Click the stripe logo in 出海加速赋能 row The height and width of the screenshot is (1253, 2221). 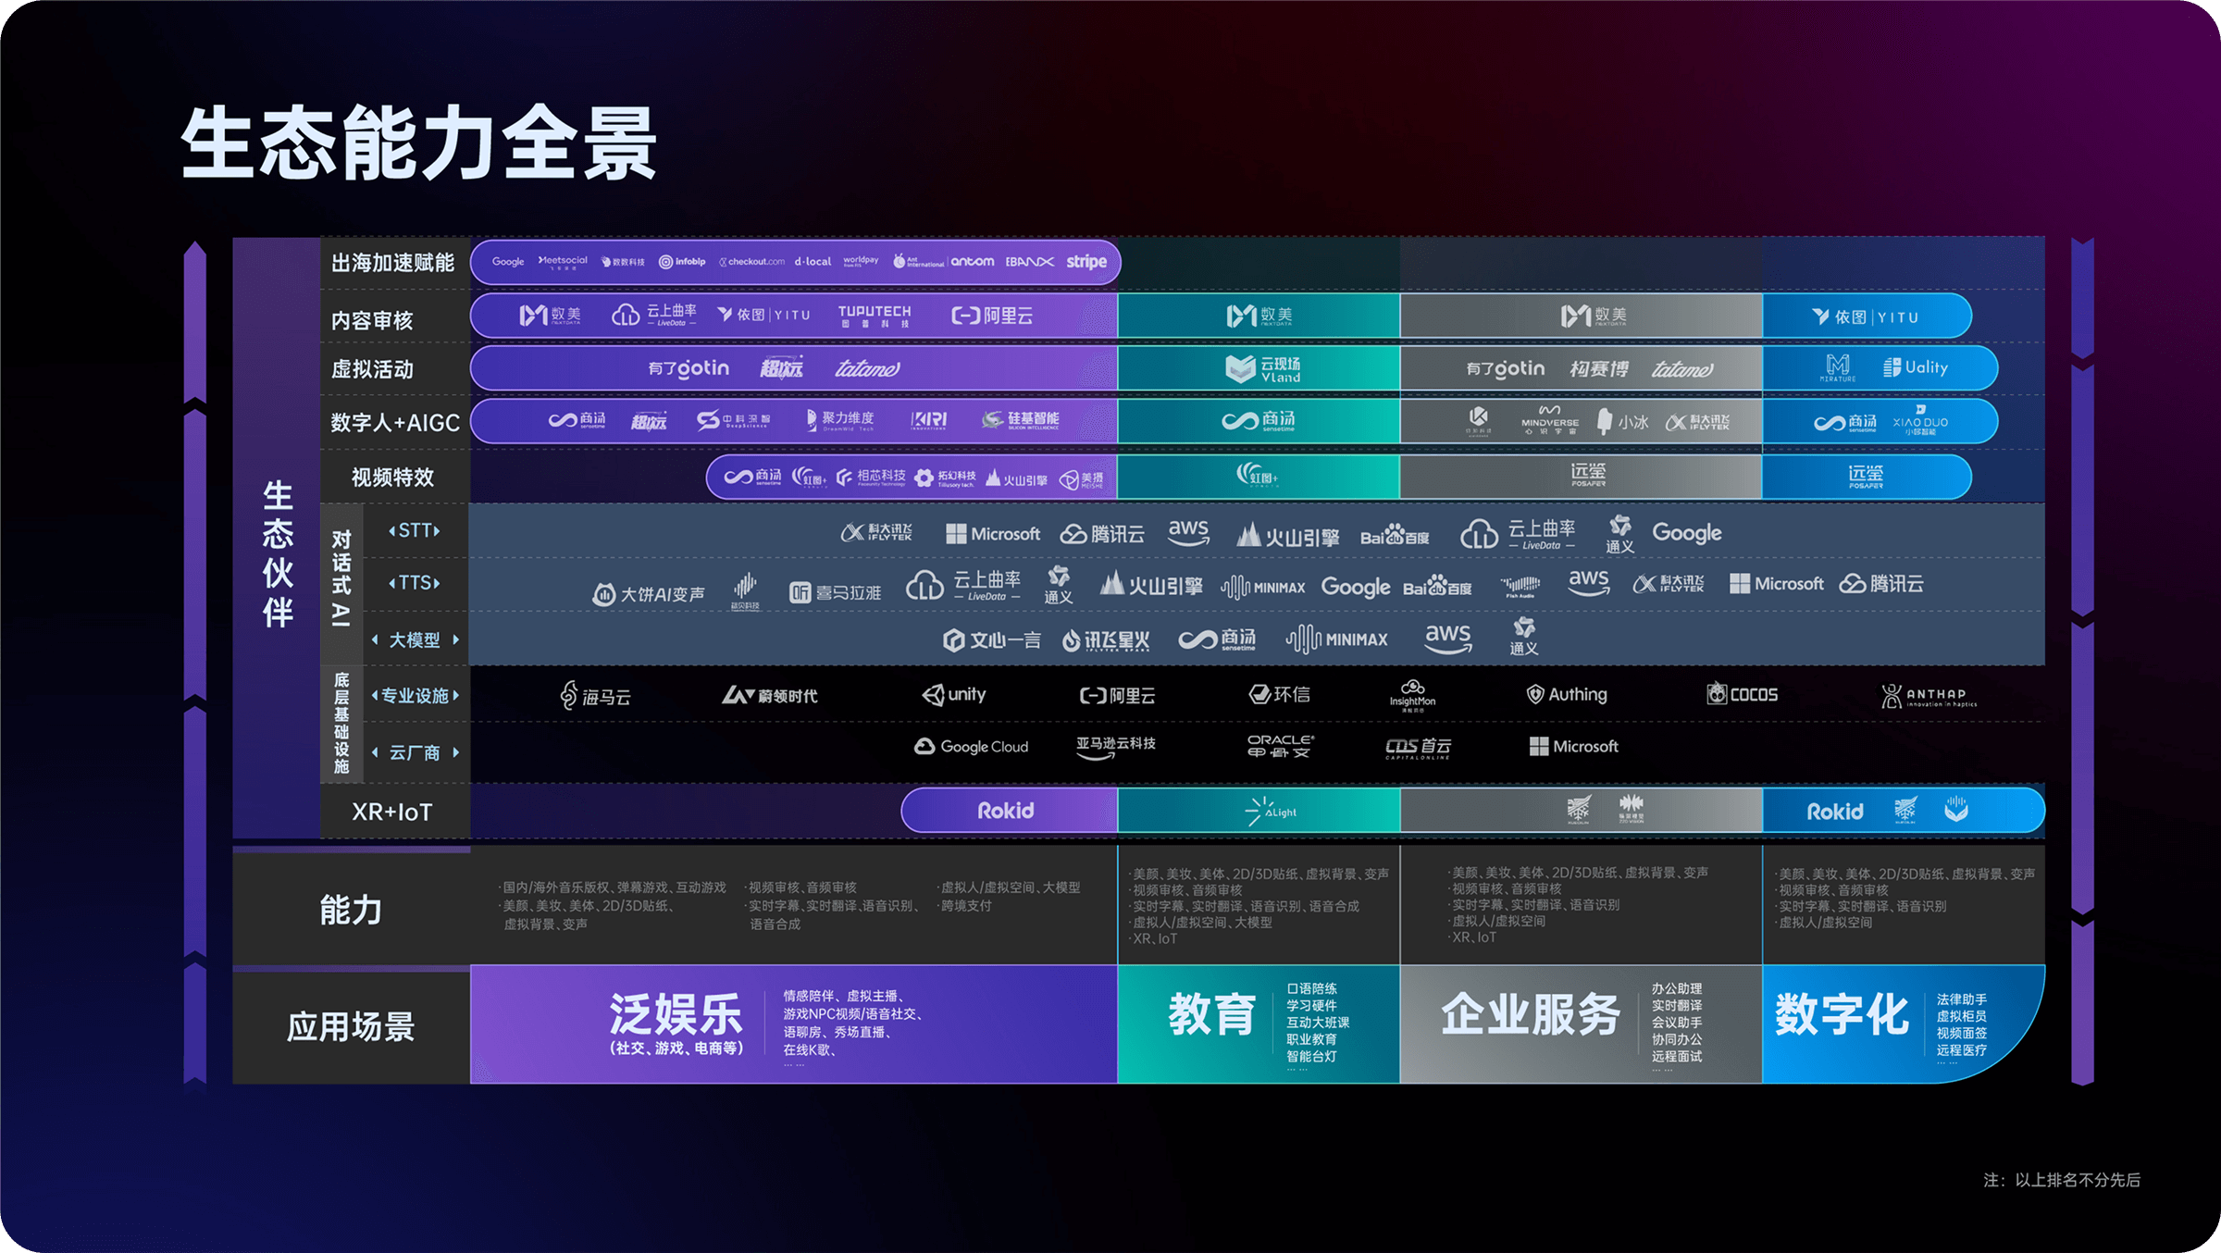tap(1086, 262)
